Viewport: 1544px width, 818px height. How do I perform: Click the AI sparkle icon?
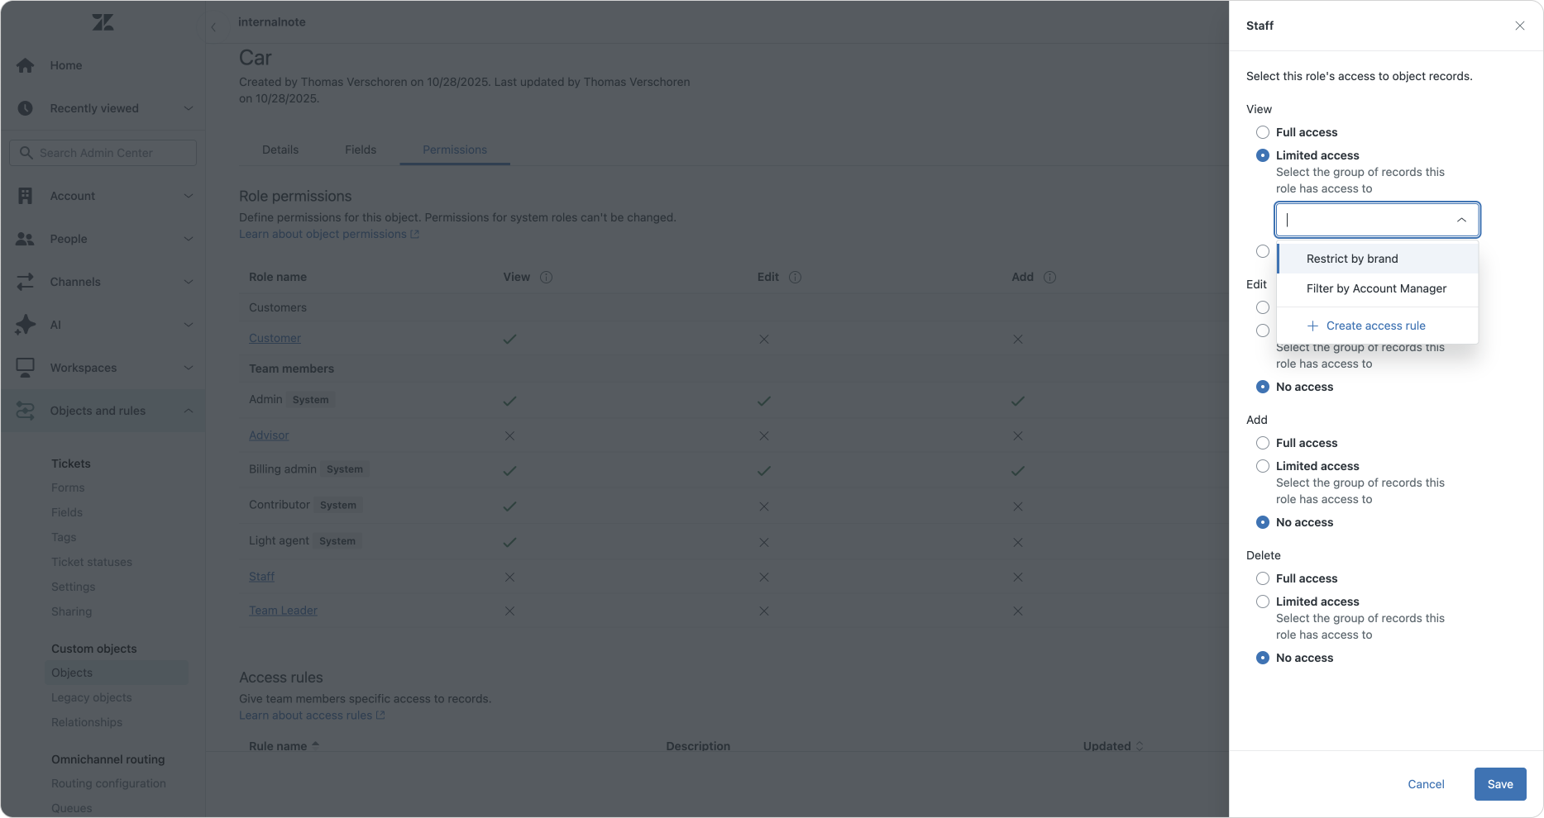pyautogui.click(x=26, y=325)
